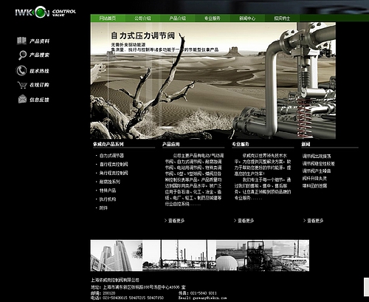
Task: Select 执行机构 in product list
Action: (x=108, y=199)
